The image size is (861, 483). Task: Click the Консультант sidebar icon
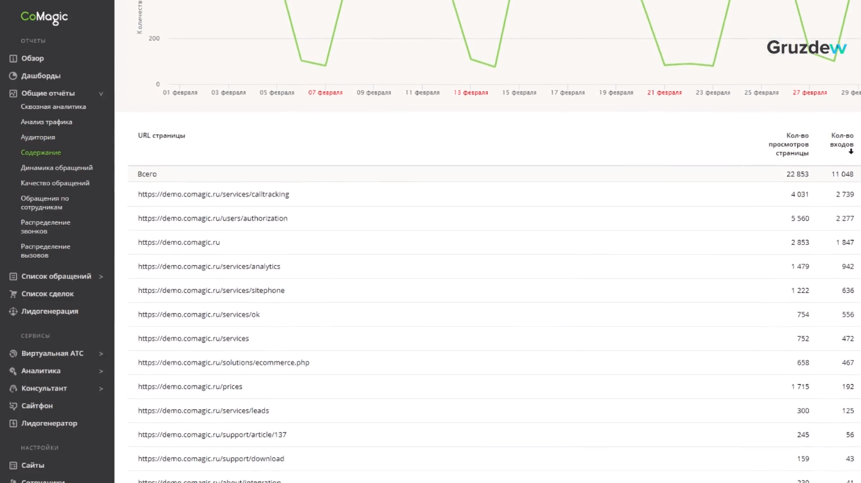13,389
